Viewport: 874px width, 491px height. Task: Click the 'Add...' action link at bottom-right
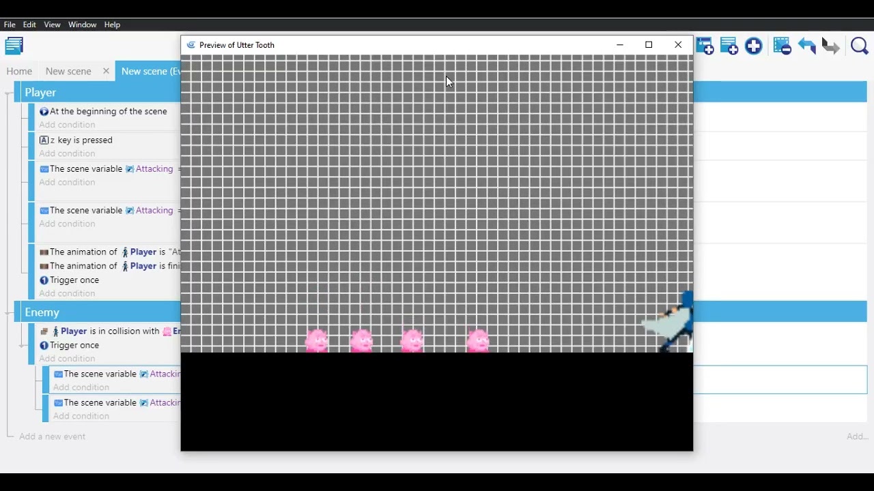click(858, 436)
